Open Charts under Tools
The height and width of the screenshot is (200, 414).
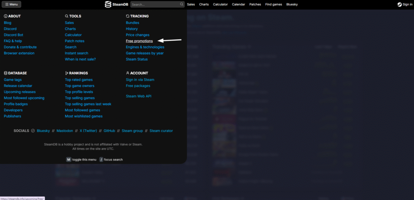(70, 29)
